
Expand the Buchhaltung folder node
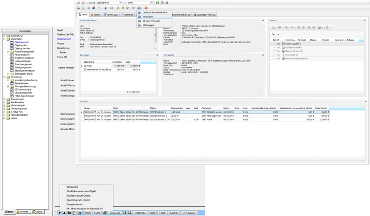[x=4, y=35]
